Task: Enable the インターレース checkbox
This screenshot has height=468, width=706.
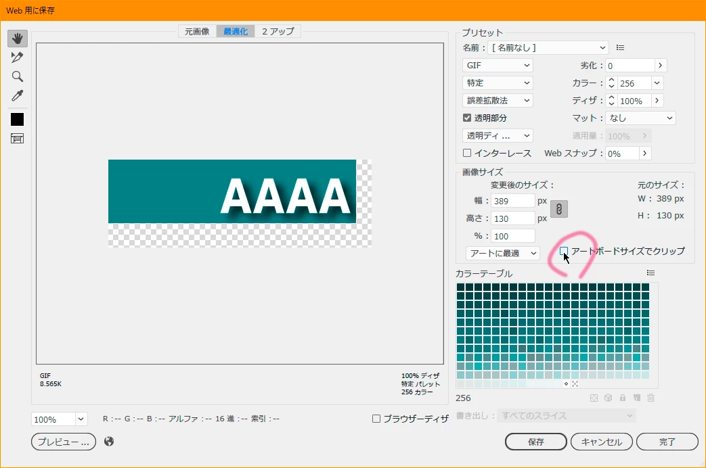Action: click(467, 153)
